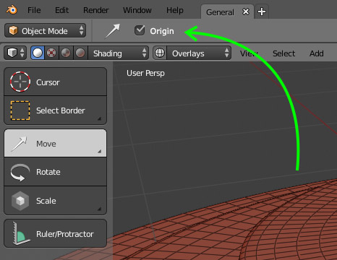Select the Cursor tool

pyautogui.click(x=55, y=82)
